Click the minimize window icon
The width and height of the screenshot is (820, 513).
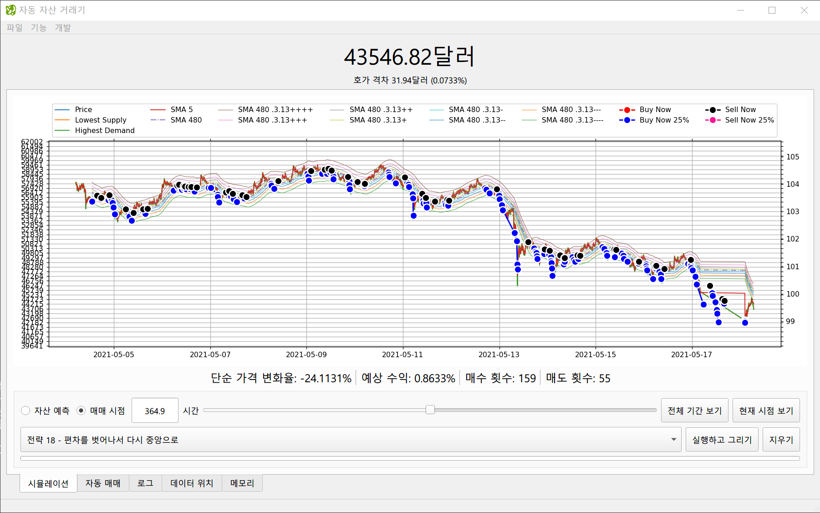tap(741, 10)
